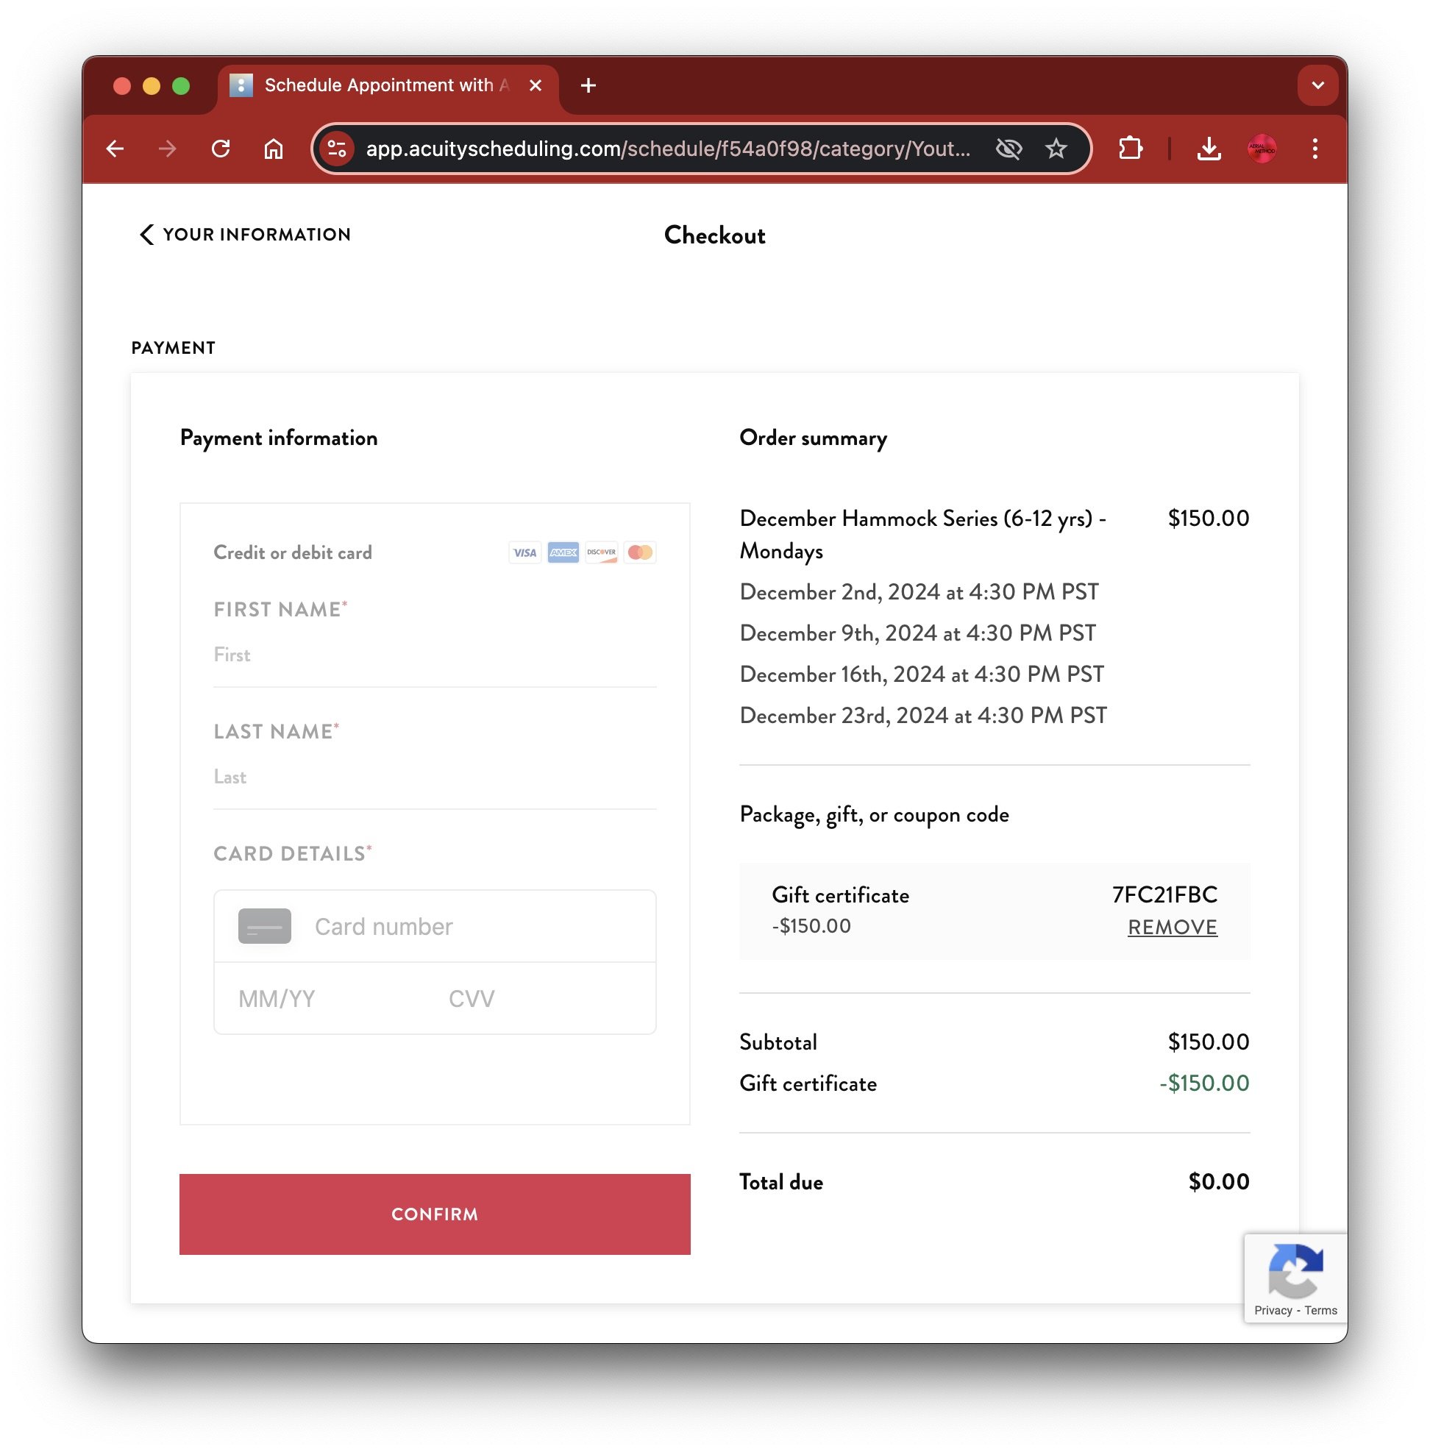Image resolution: width=1430 pixels, height=1452 pixels.
Task: Click the Mastercard logo
Action: (640, 553)
